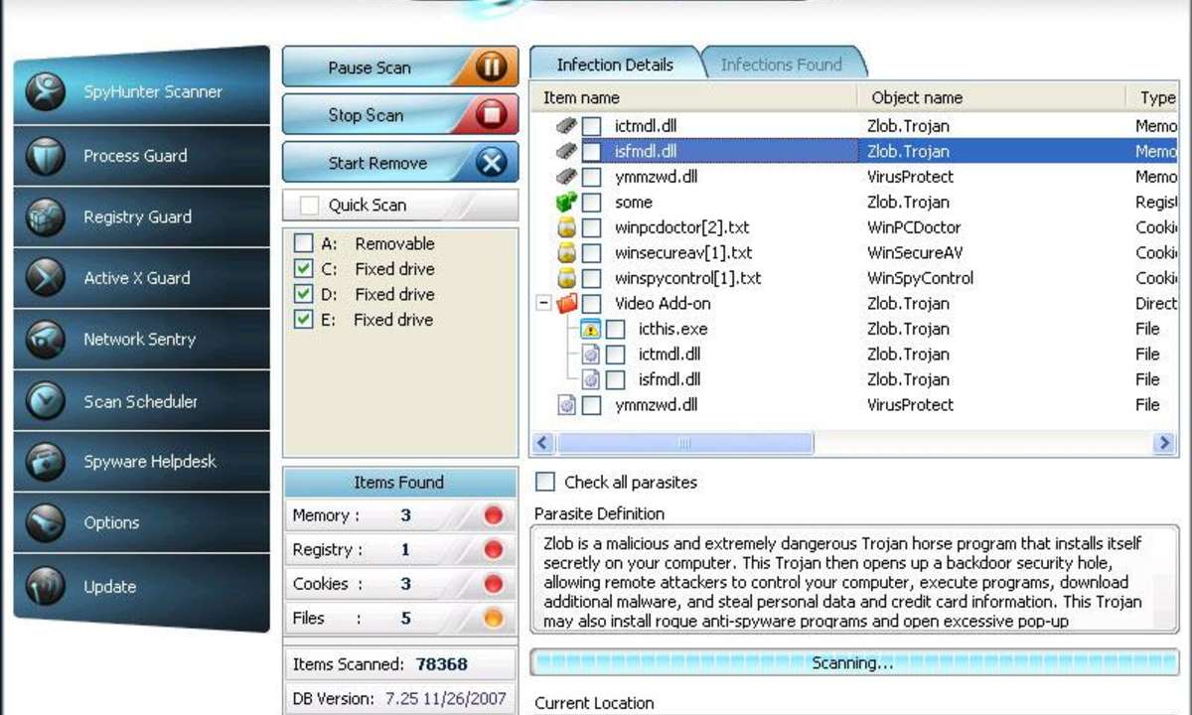Click the Scan Scheduler clock icon

pyautogui.click(x=46, y=401)
